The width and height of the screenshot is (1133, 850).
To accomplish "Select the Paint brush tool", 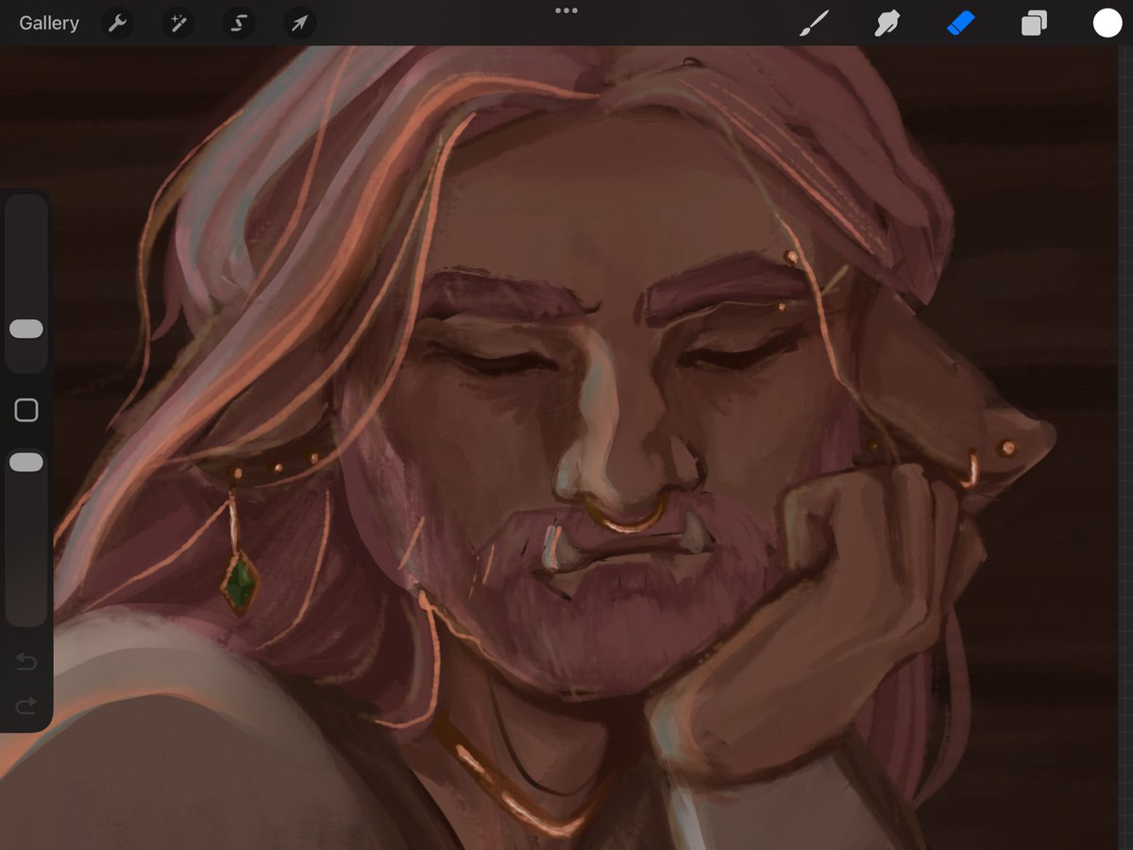I will (x=814, y=24).
